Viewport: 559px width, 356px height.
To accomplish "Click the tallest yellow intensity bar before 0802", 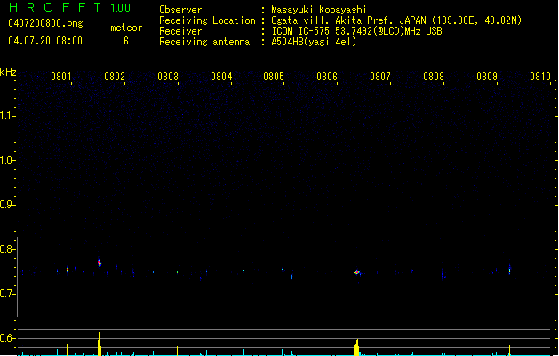I will pyautogui.click(x=100, y=344).
